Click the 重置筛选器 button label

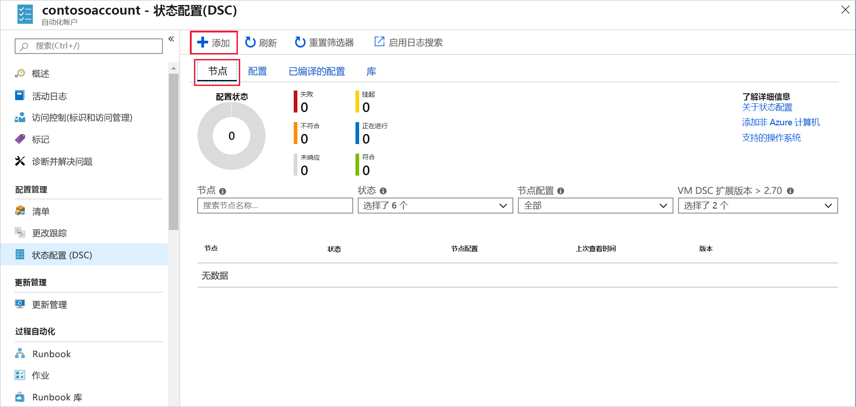point(332,43)
